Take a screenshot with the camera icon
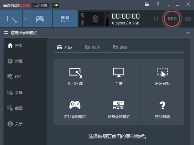194x145 pixels. pos(188,19)
